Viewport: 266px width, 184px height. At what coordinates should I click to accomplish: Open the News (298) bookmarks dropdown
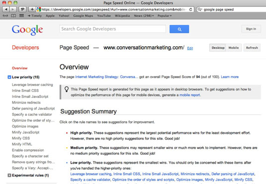[x=144, y=16]
